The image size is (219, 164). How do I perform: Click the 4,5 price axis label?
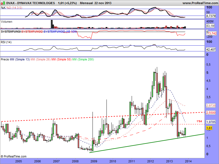pyautogui.click(x=208, y=81)
